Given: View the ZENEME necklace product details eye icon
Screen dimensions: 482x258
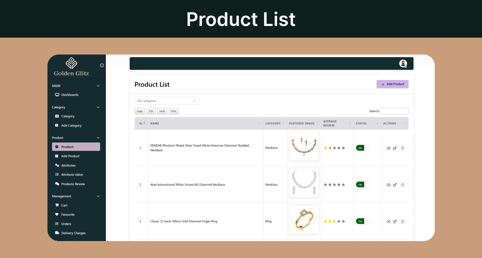Looking at the screenshot, I should coord(389,148).
